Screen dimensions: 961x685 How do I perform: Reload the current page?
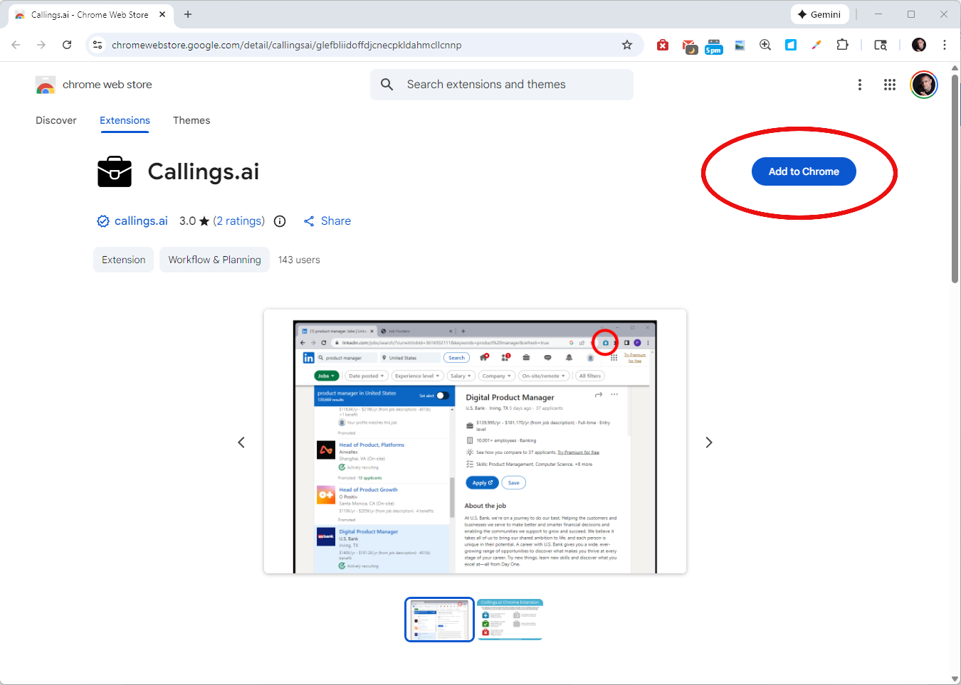click(67, 45)
